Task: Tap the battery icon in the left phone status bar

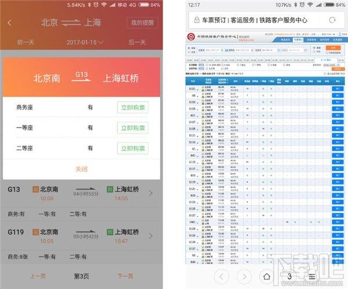Action: pyautogui.click(x=144, y=5)
